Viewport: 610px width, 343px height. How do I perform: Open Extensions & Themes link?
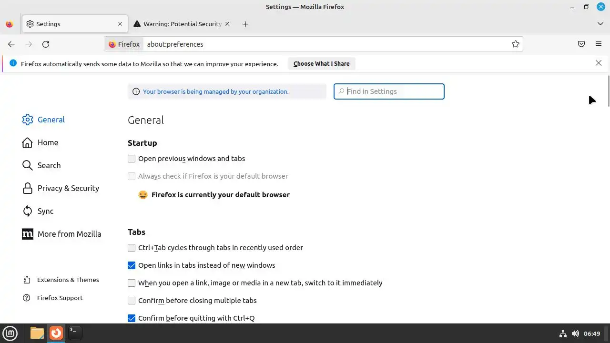[x=61, y=280]
